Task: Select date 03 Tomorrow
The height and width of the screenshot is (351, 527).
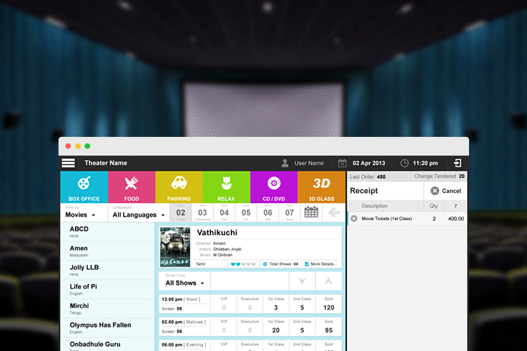Action: [x=203, y=212]
